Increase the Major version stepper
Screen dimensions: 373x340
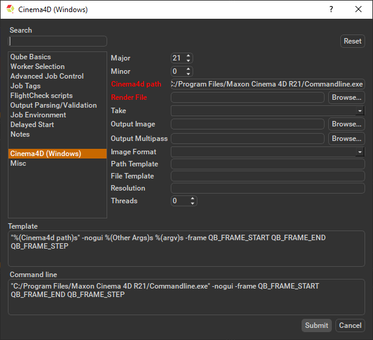[188, 56]
